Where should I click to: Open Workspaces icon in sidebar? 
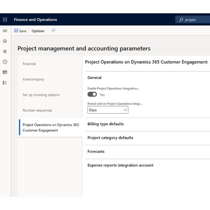(5, 72)
